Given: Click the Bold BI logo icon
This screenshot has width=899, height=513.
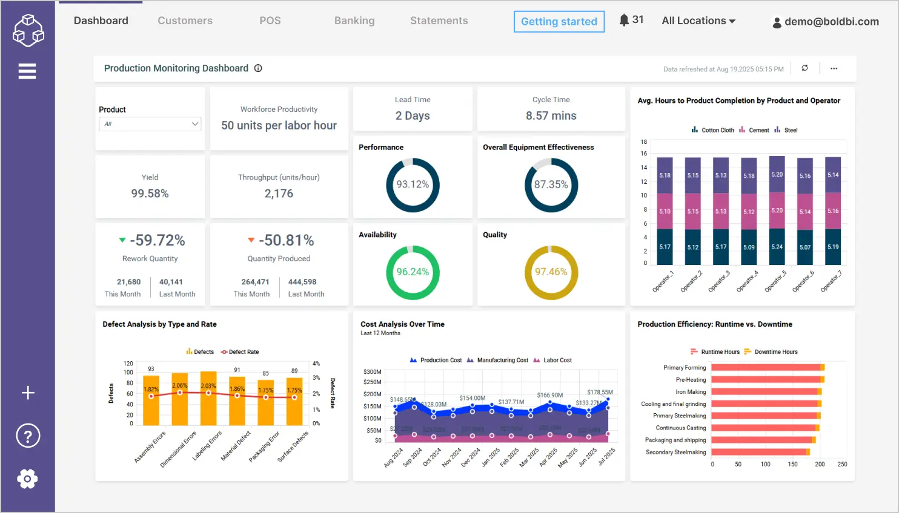Looking at the screenshot, I should click(27, 29).
